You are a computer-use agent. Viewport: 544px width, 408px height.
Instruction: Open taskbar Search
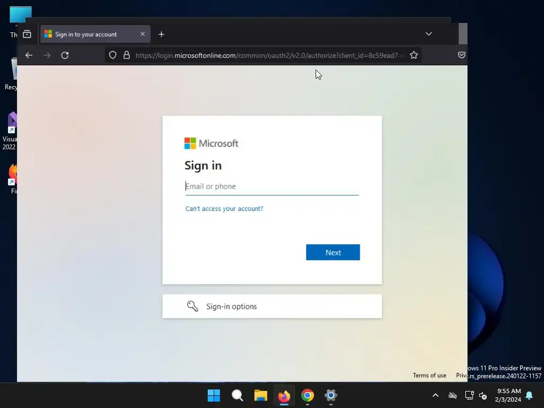[x=237, y=395]
